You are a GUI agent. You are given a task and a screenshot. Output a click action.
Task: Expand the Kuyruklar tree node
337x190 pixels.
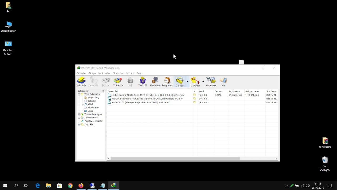(79, 124)
